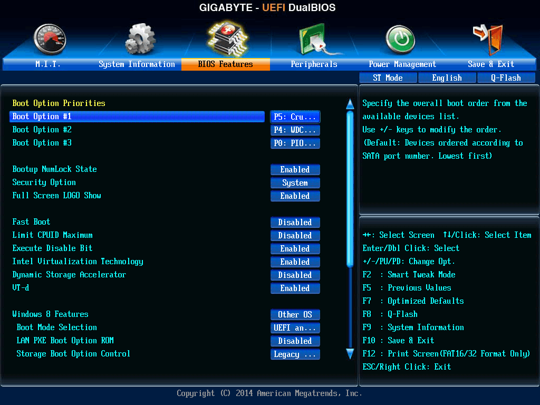Go to the Peripherals tab
The height and width of the screenshot is (405, 540).
point(314,64)
